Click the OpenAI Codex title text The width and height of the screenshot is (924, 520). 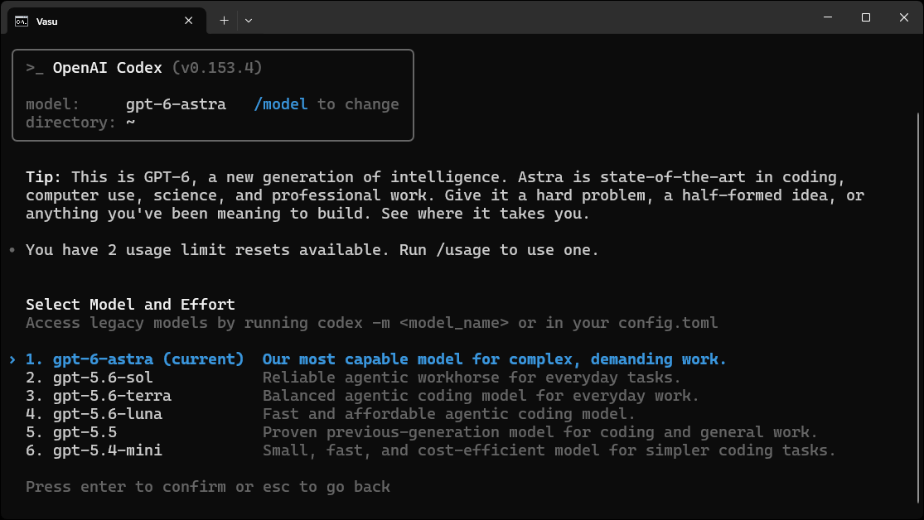(x=107, y=68)
